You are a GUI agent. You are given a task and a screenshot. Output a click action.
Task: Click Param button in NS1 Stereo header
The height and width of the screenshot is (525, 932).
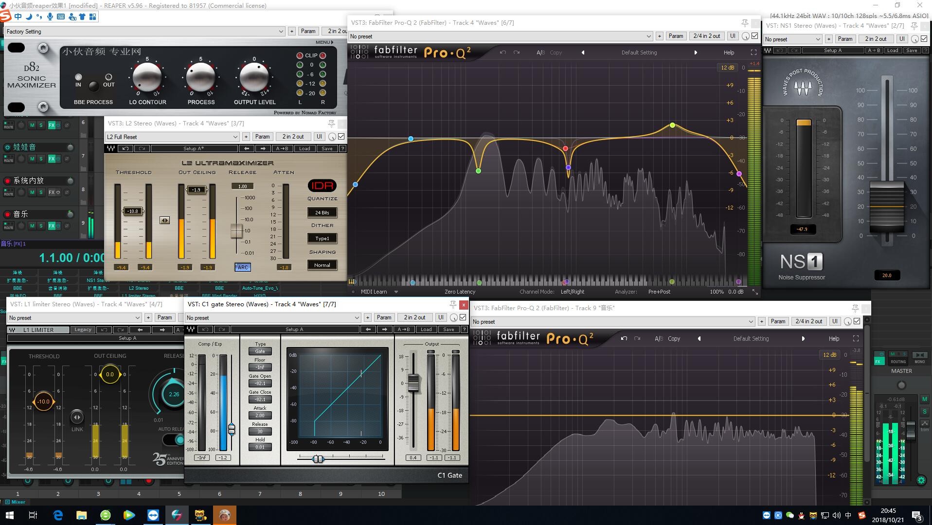pos(845,39)
